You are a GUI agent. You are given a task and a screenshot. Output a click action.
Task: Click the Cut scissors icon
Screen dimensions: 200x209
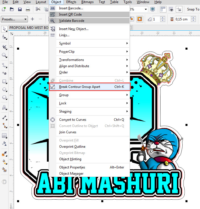[x=38, y=9]
